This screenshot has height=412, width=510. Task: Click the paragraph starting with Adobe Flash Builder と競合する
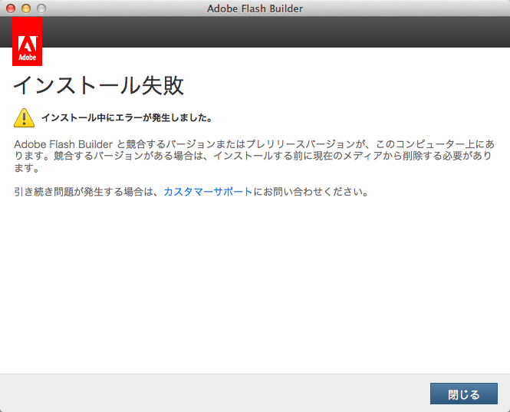point(255,157)
